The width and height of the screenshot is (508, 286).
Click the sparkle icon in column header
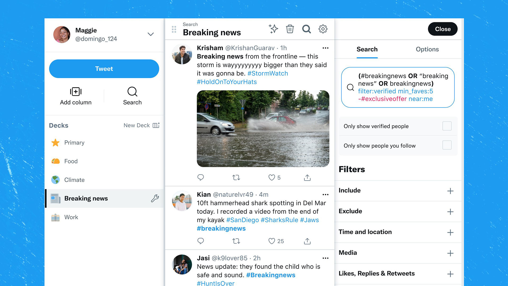click(x=273, y=29)
